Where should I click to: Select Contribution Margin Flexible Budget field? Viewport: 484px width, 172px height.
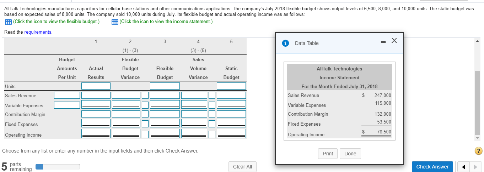[165, 114]
